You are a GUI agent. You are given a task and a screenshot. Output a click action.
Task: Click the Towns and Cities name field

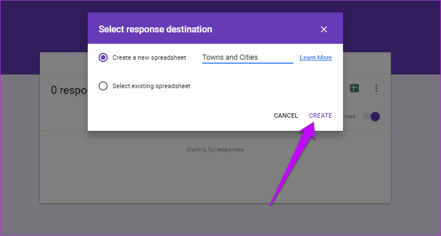[x=247, y=57]
